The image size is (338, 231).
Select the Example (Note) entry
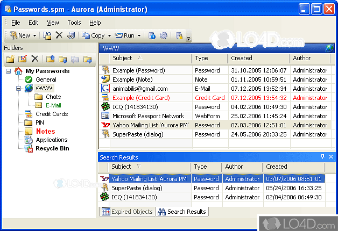pos(215,80)
